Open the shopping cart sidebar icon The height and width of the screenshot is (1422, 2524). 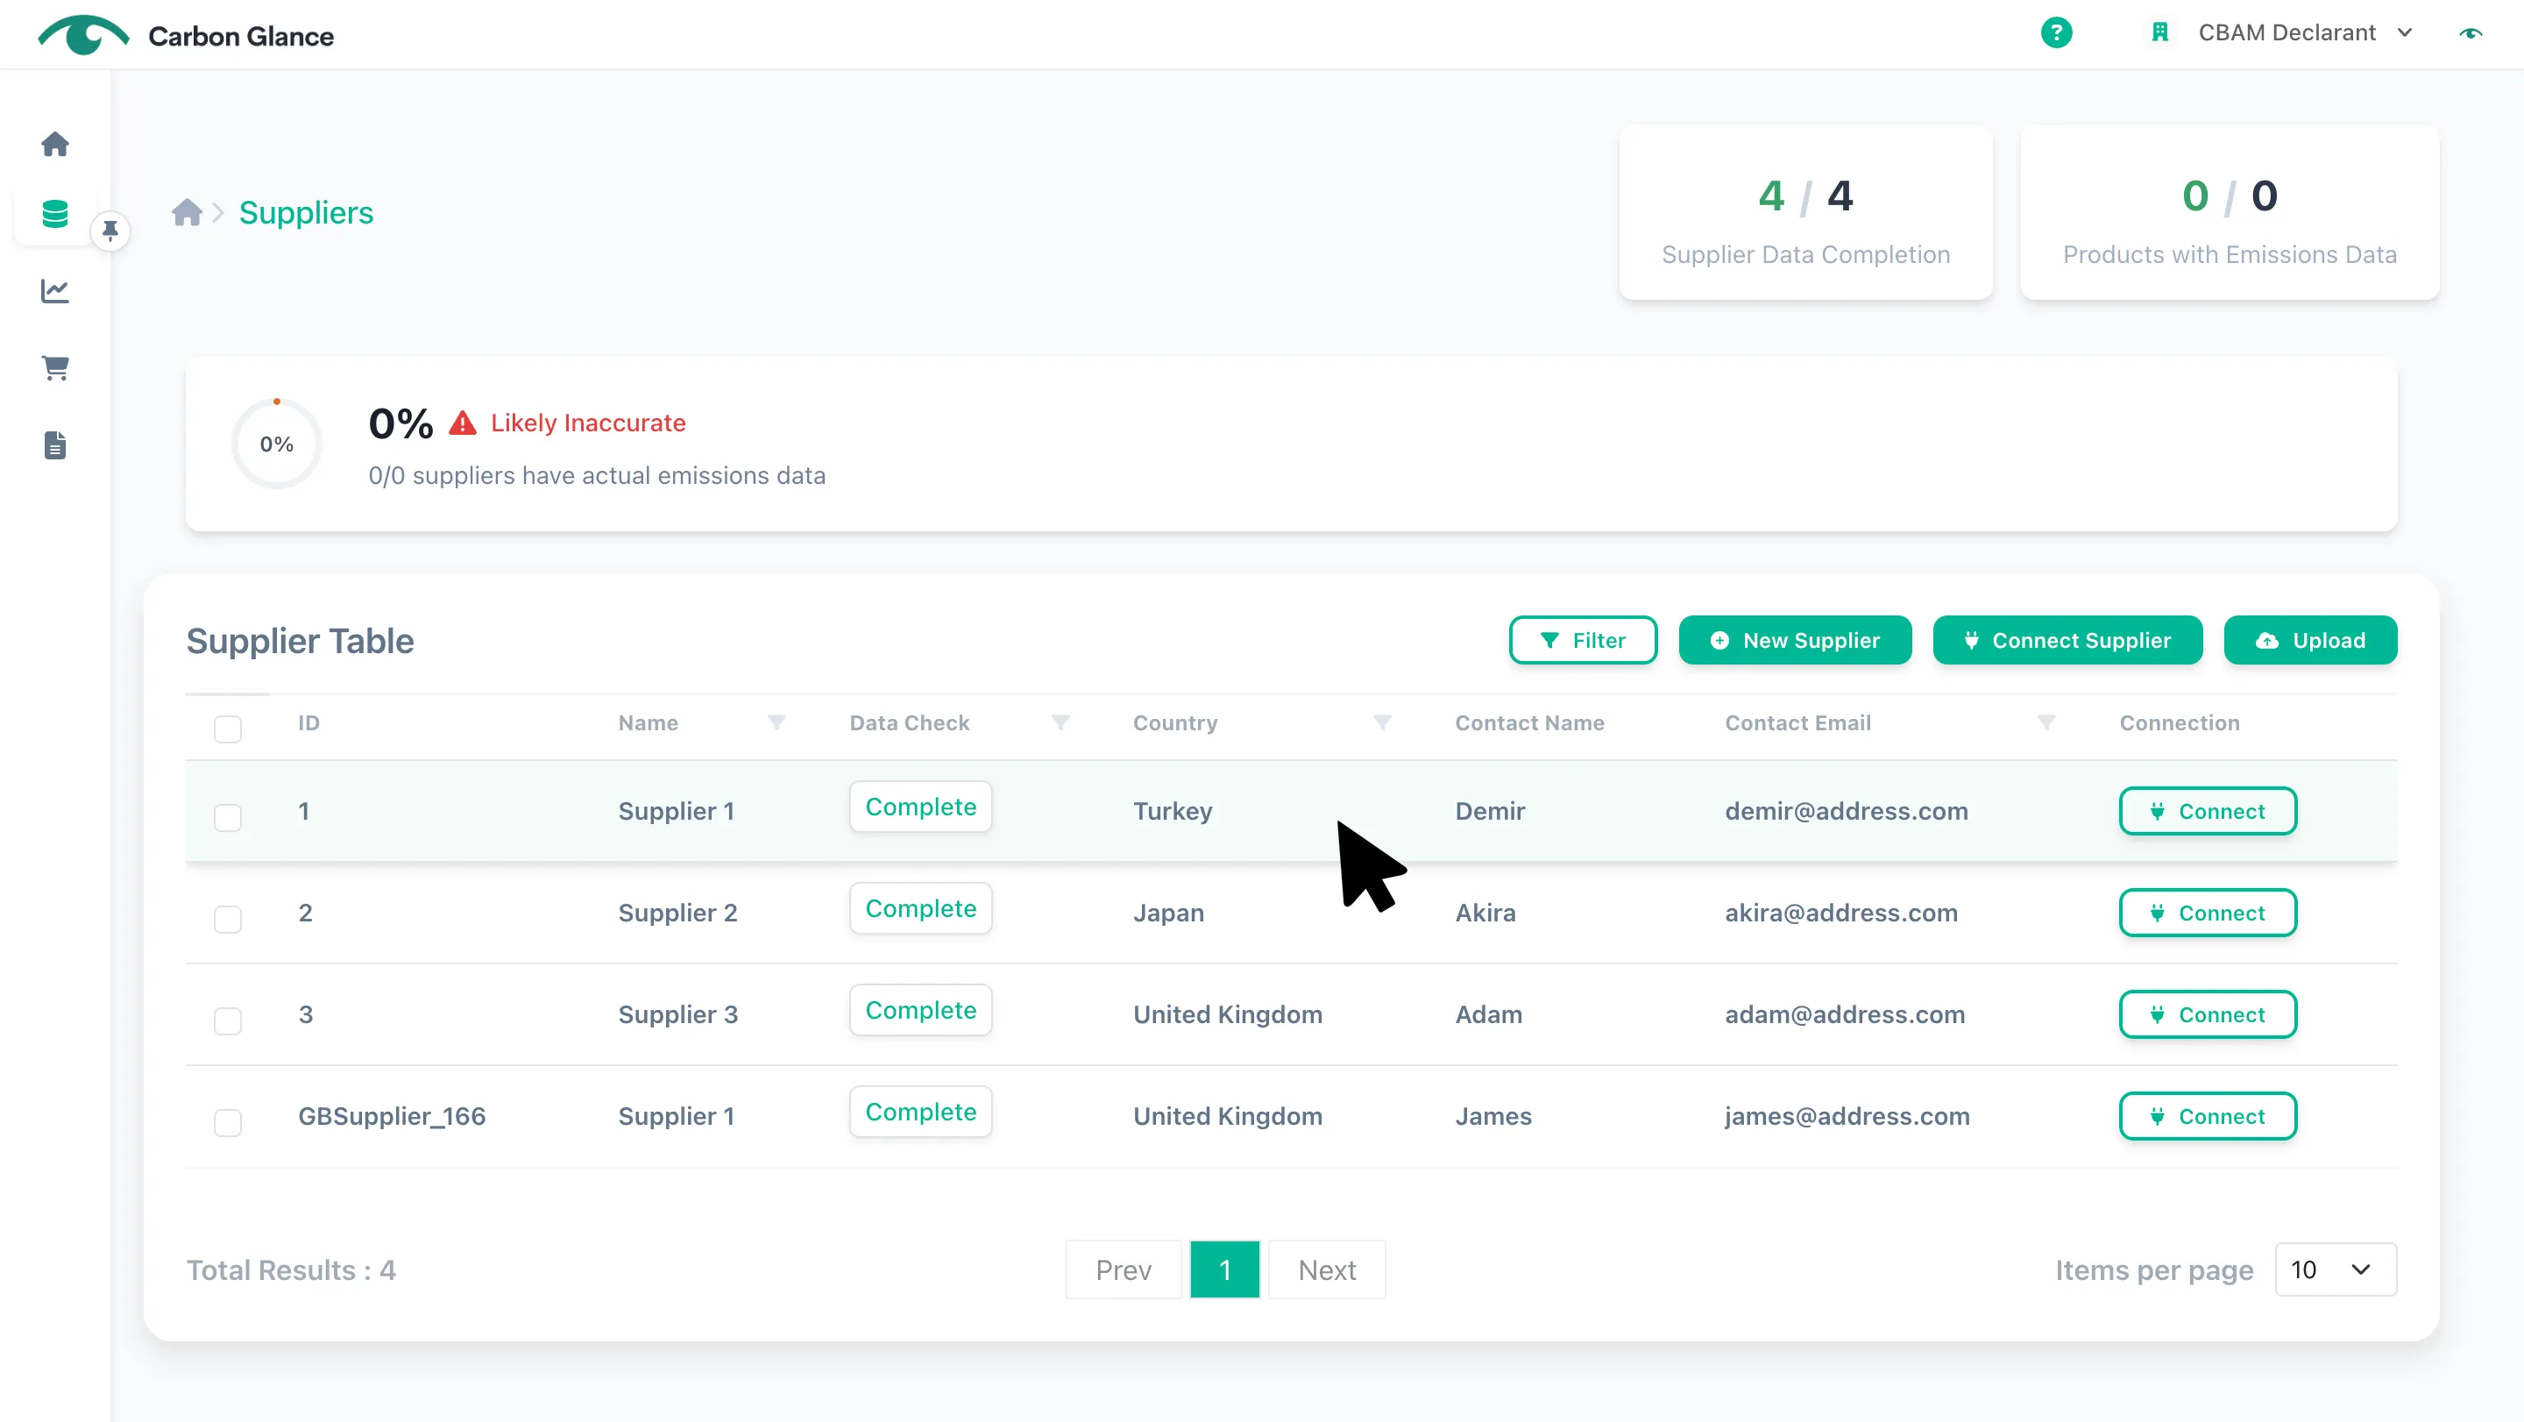(x=55, y=367)
